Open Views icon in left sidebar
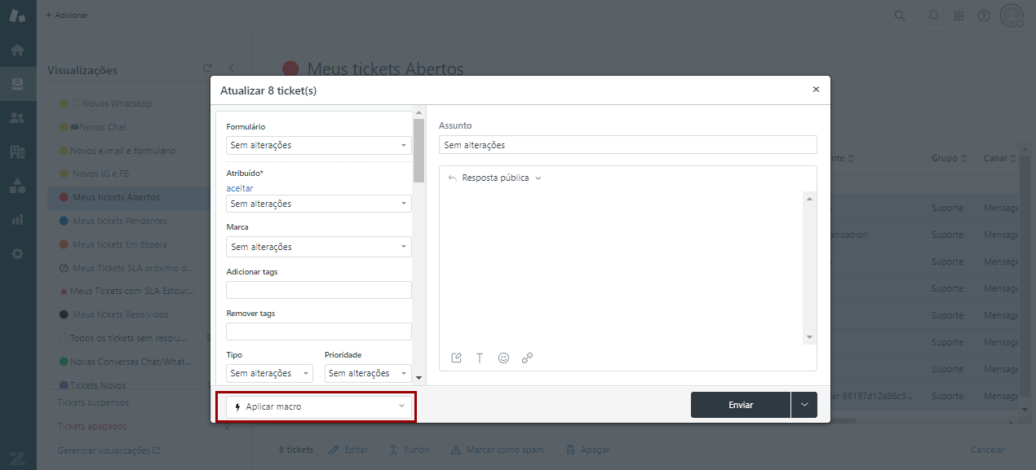This screenshot has width=1036, height=470. [17, 84]
